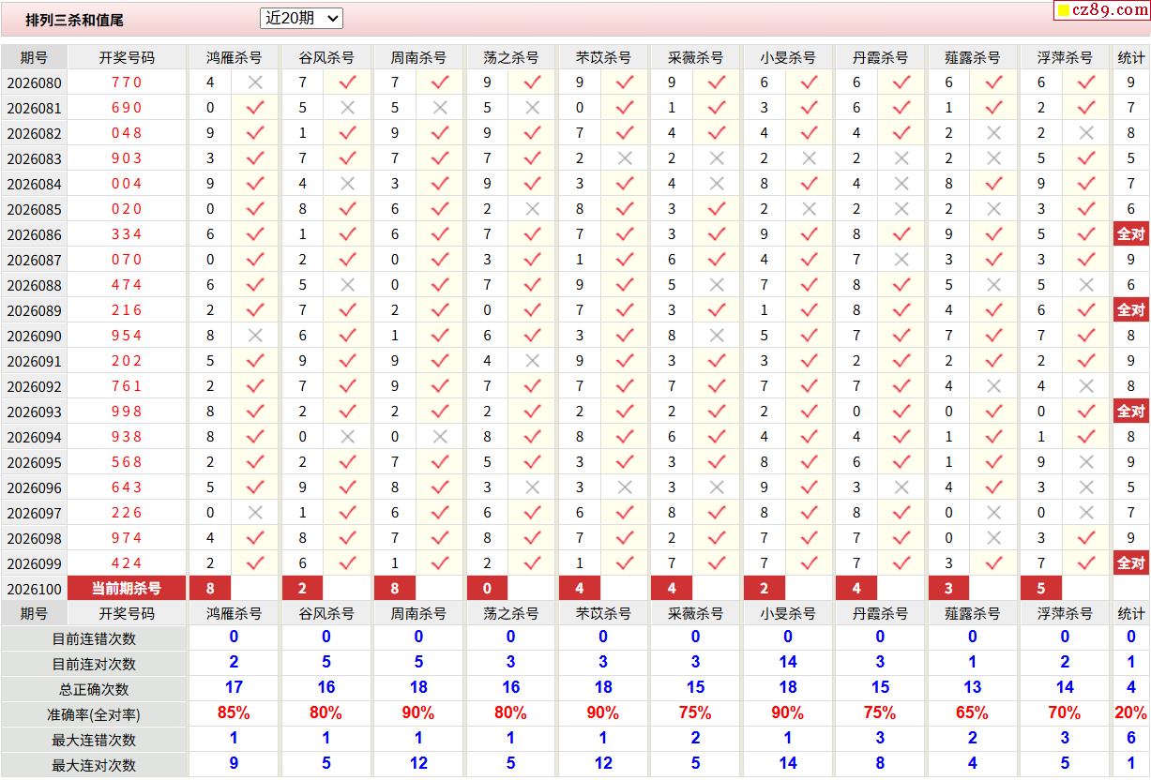Screen dimensions: 1151x780
Task: Click the red 8 kill number under 鸿雁杀号
Action: 210,589
